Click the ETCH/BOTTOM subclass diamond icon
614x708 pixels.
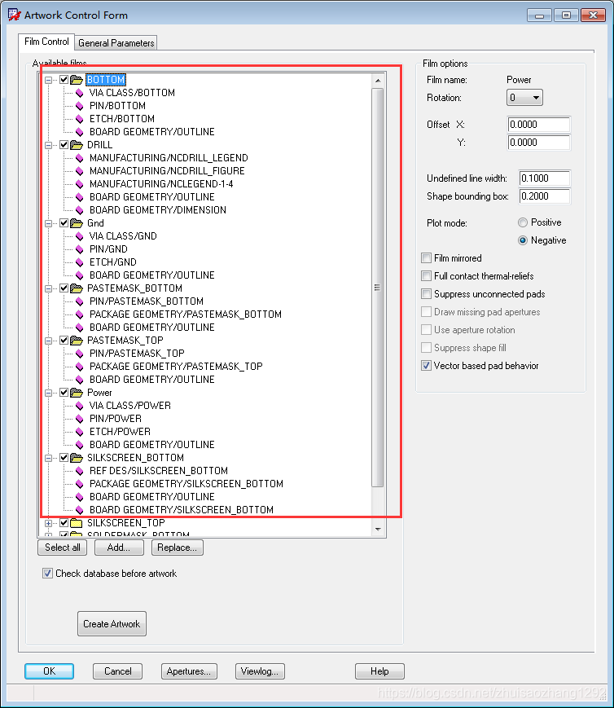[80, 119]
